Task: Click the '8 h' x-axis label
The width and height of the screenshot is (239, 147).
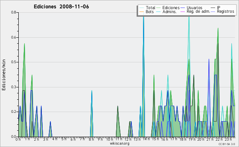Action: click(91, 139)
